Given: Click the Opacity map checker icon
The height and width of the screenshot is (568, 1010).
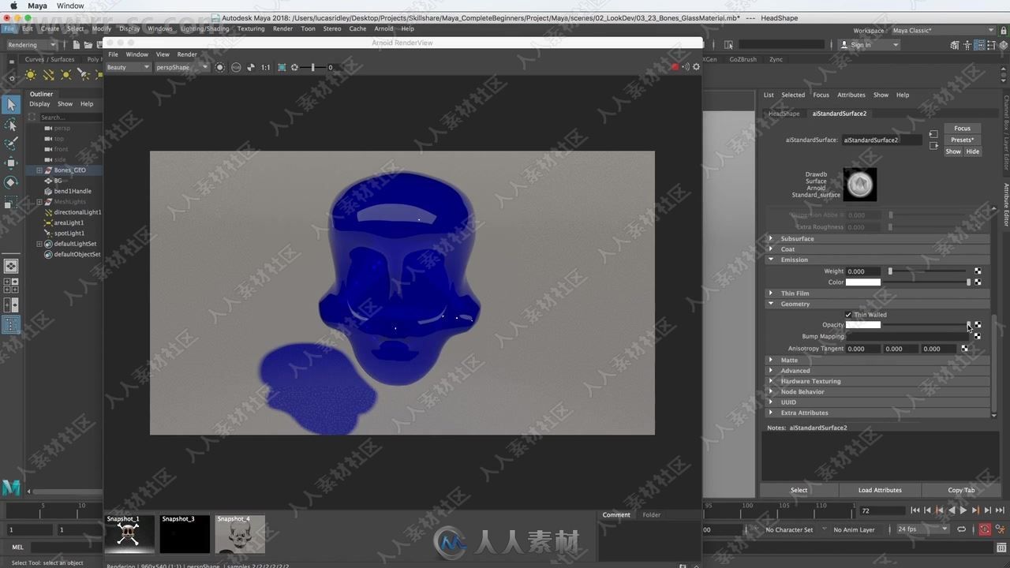Looking at the screenshot, I should click(978, 325).
